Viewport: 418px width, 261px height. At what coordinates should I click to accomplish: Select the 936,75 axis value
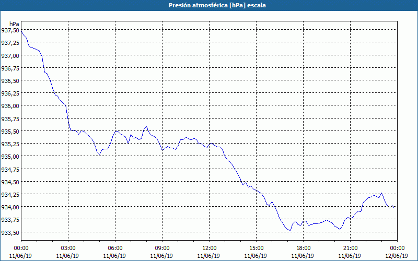coord(10,68)
